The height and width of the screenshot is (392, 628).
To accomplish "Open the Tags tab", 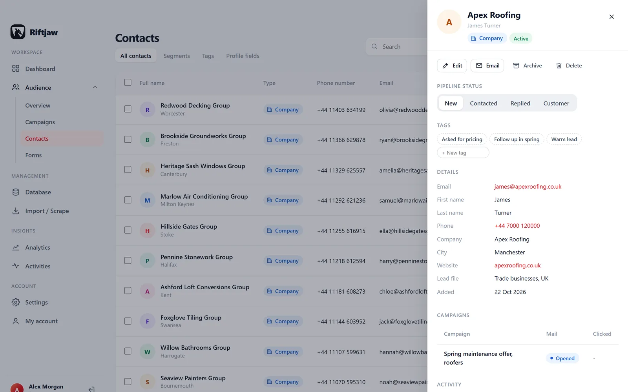I will pyautogui.click(x=208, y=56).
